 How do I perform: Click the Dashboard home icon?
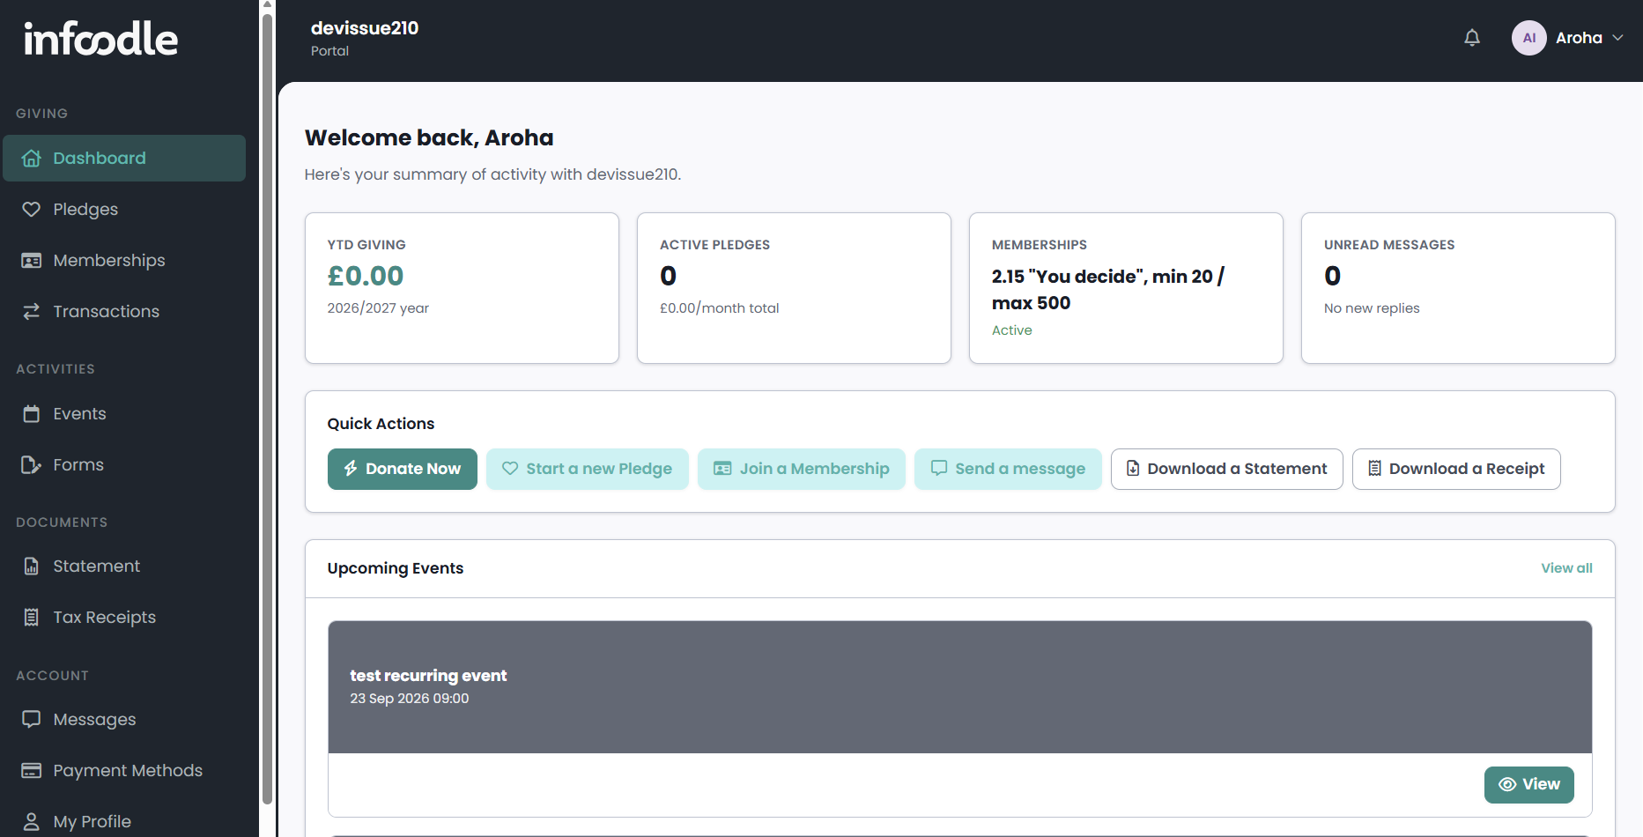32,159
